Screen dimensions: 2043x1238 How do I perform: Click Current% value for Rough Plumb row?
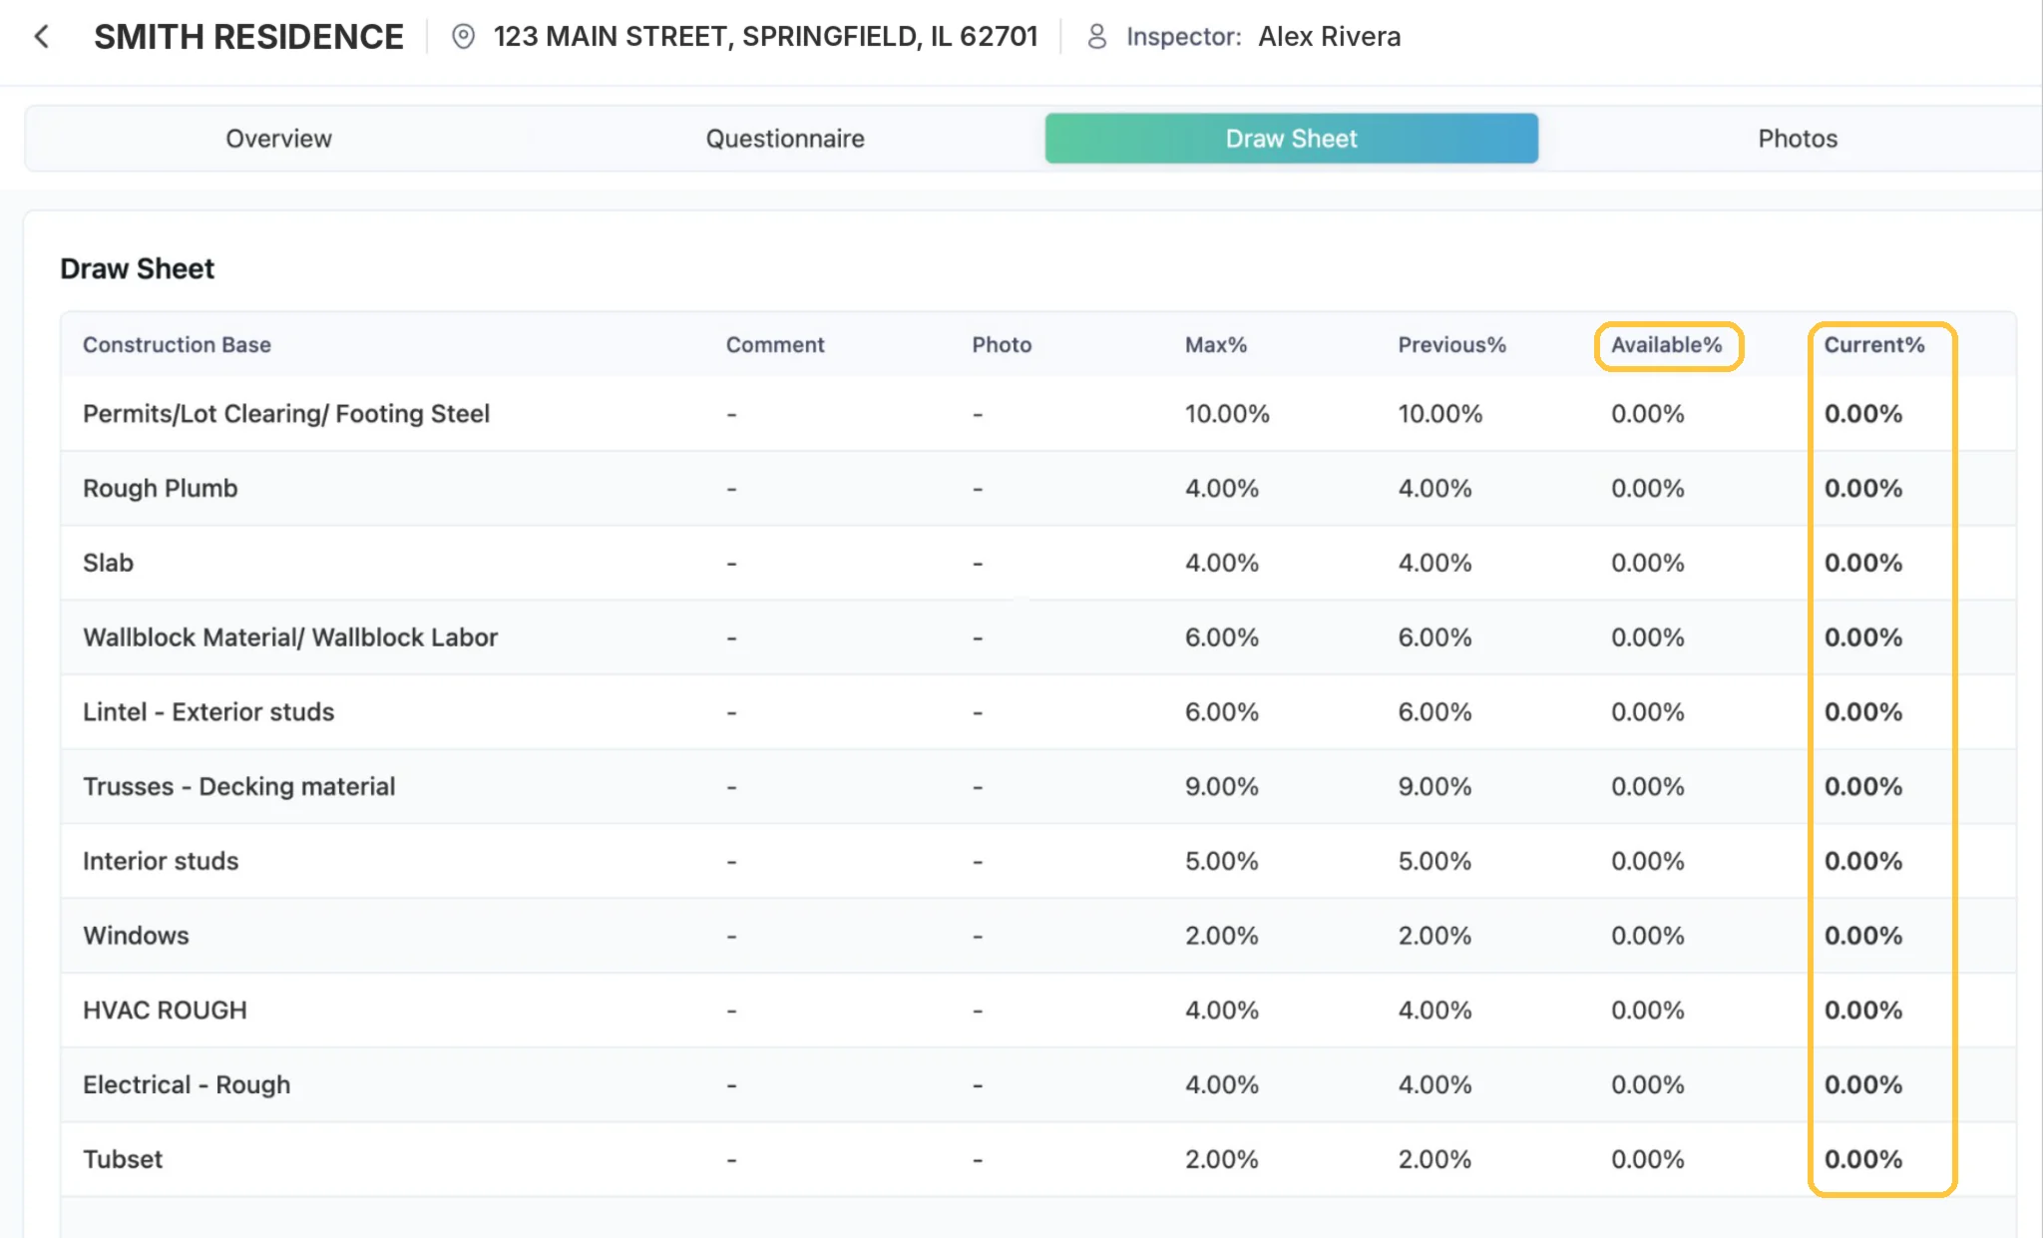coord(1862,489)
